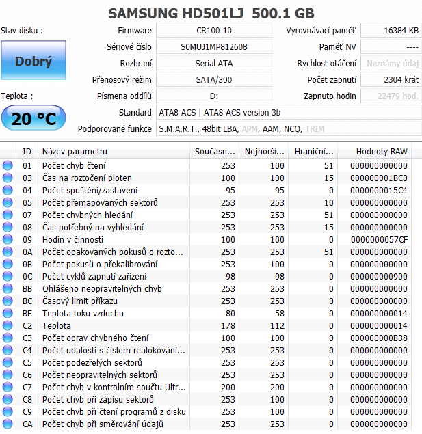Click status icon for Počet pokusů o překalibrování
Image resolution: width=422 pixels, height=434 pixels.
click(8, 264)
